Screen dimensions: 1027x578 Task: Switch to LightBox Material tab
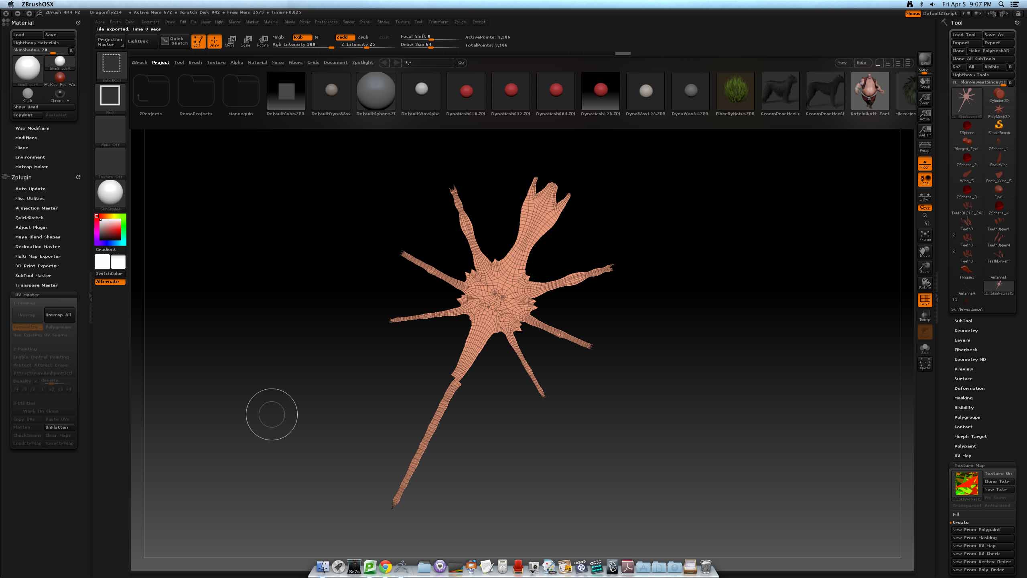(257, 63)
